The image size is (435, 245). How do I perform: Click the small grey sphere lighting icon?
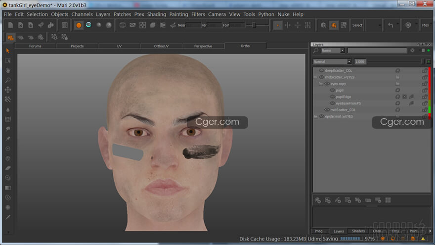coord(99,25)
